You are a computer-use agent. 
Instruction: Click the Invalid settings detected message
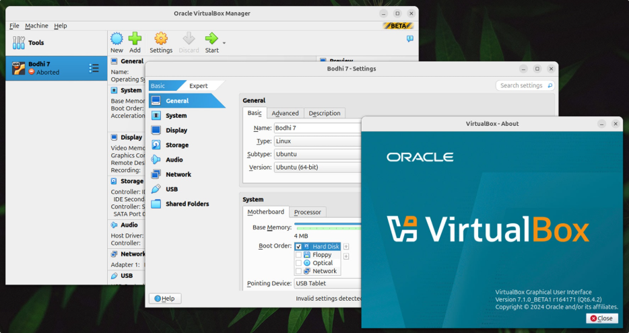pyautogui.click(x=329, y=299)
